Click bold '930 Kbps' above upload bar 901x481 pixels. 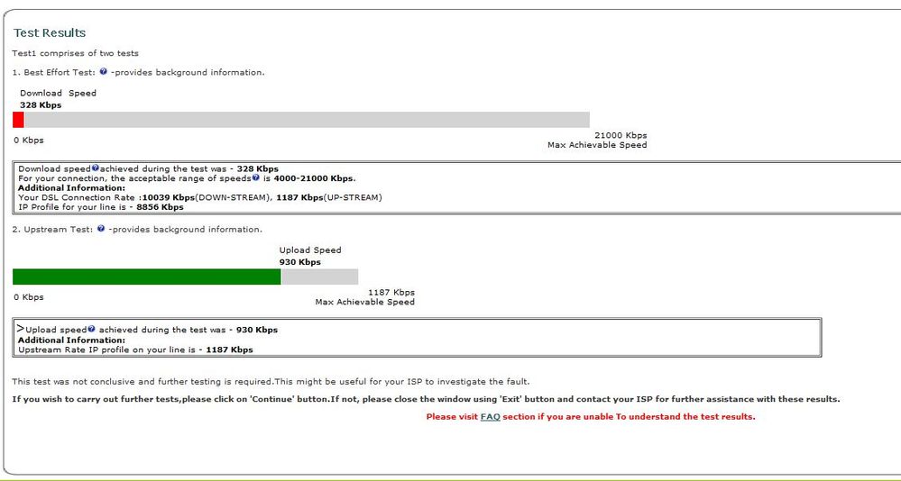(300, 262)
